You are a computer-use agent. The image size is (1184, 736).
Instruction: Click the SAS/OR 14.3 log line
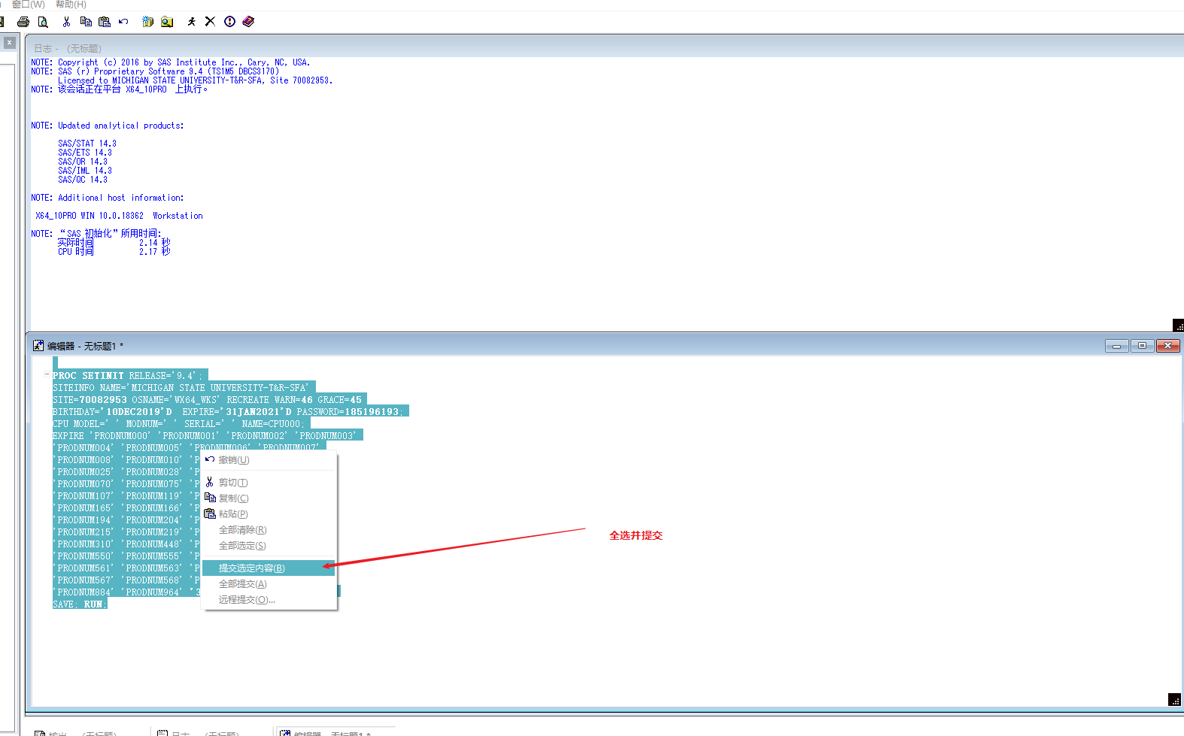[83, 162]
